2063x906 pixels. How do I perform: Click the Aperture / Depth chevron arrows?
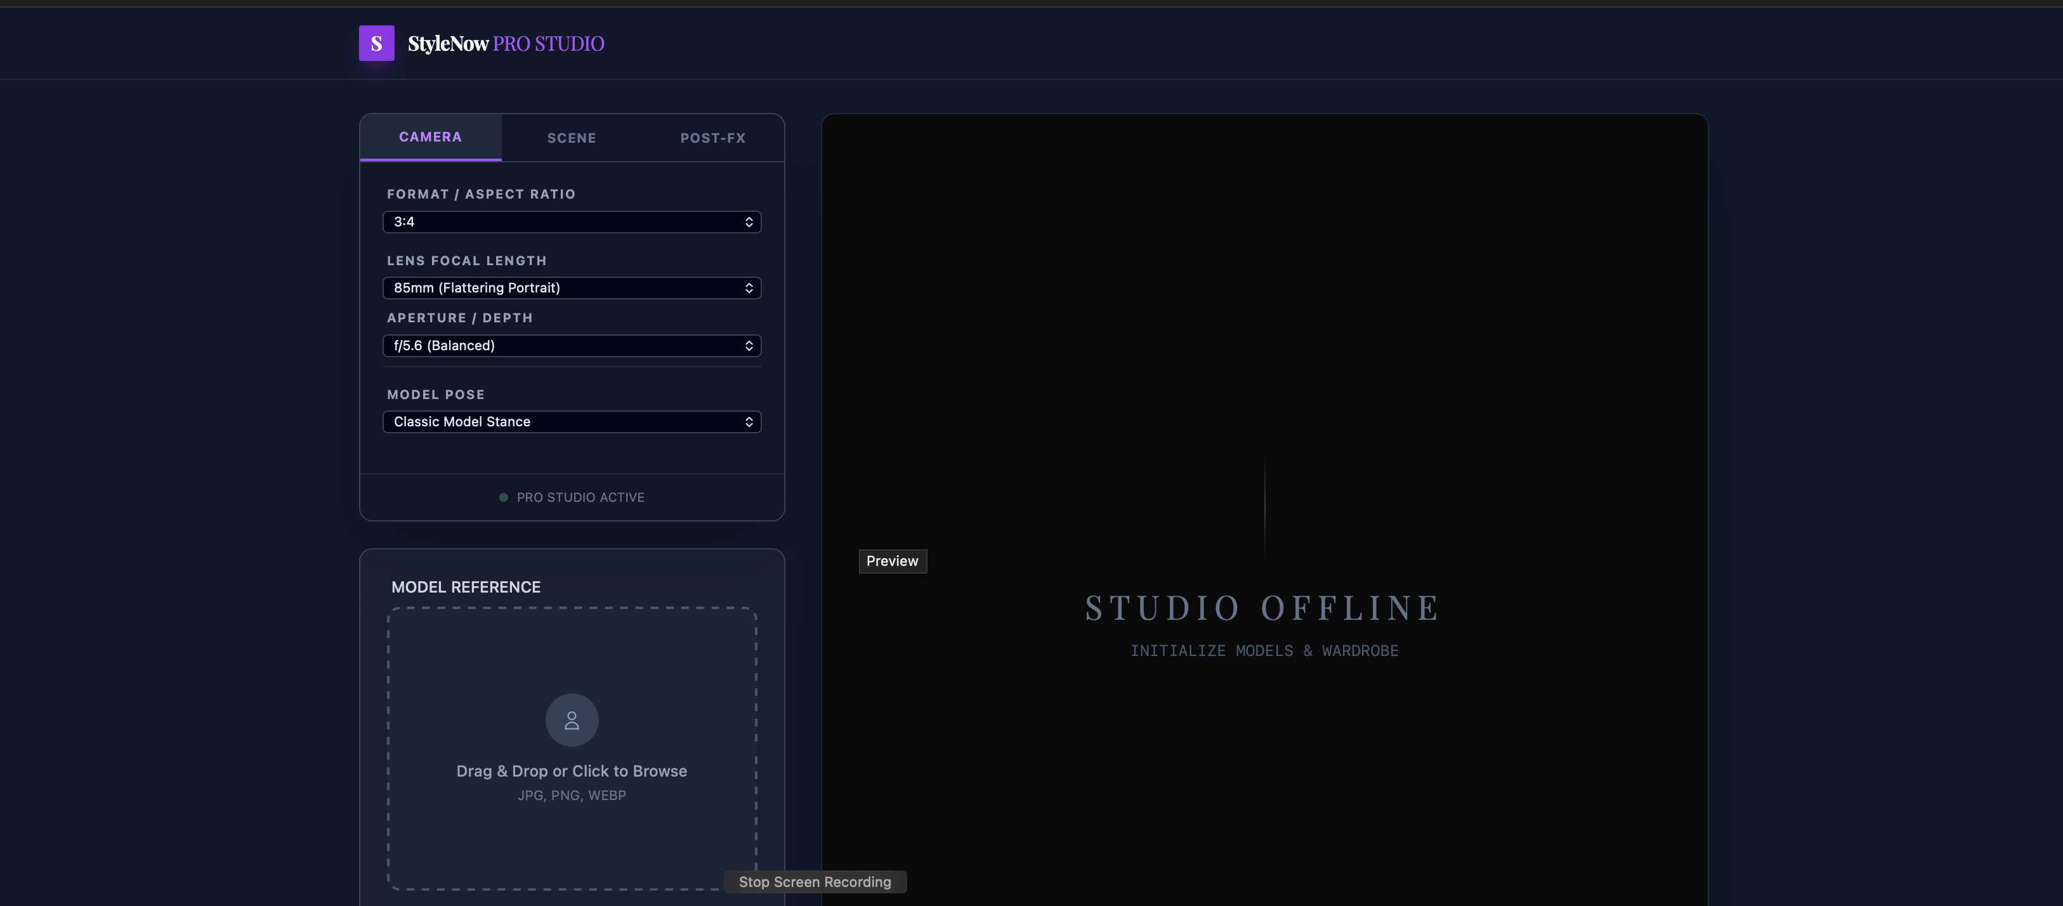(x=749, y=345)
